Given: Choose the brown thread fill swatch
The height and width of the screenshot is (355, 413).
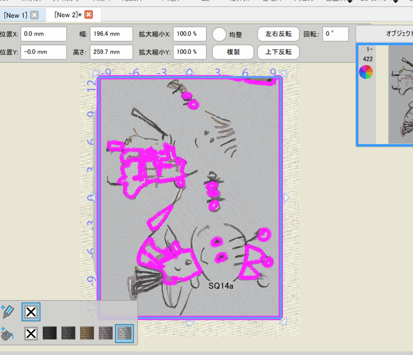Looking at the screenshot, I should tap(87, 333).
